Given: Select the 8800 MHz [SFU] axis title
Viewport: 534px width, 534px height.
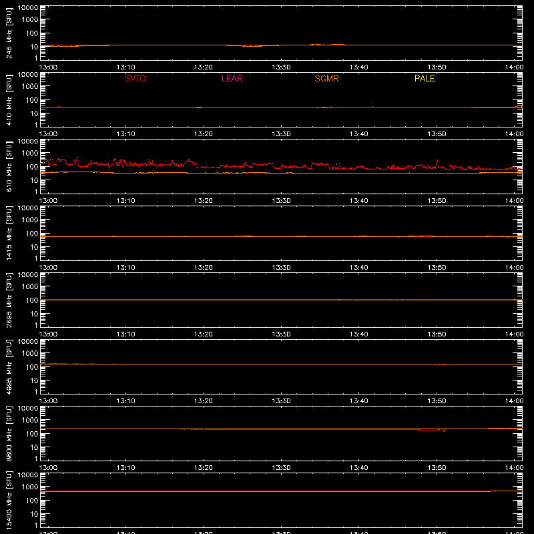Looking at the screenshot, I should [9, 433].
